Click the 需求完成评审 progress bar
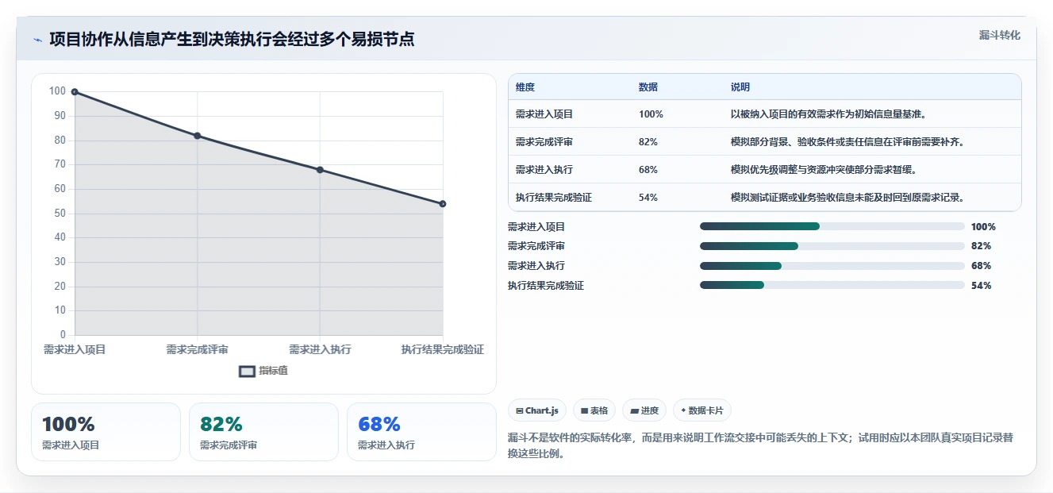1053x493 pixels. (x=832, y=246)
